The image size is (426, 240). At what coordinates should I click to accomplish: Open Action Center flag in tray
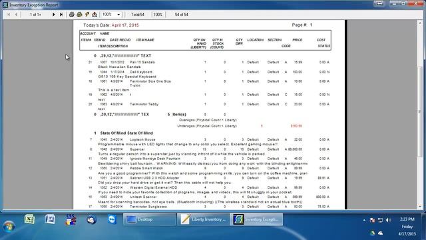(372, 220)
